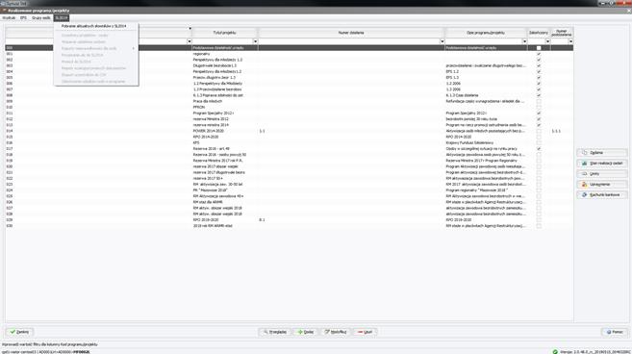Viewport: 632px width, 354px height.
Task: Select row titled regionalny
Action: [x=289, y=54]
